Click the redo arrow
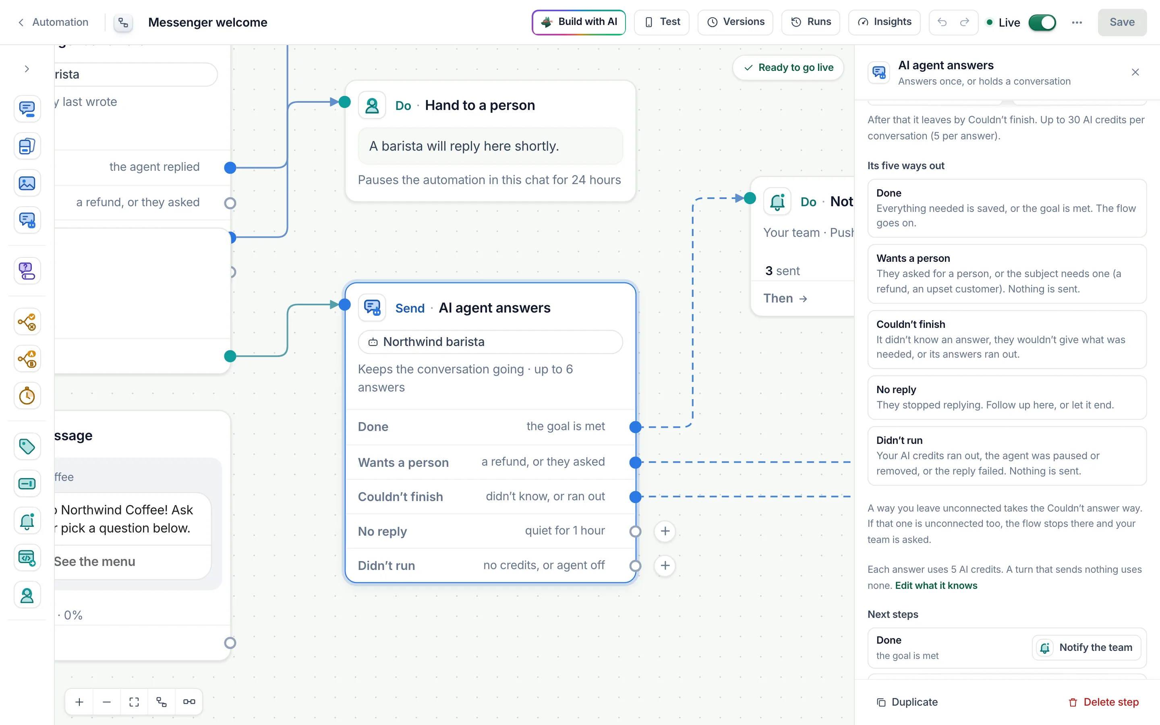The width and height of the screenshot is (1160, 725). [964, 22]
